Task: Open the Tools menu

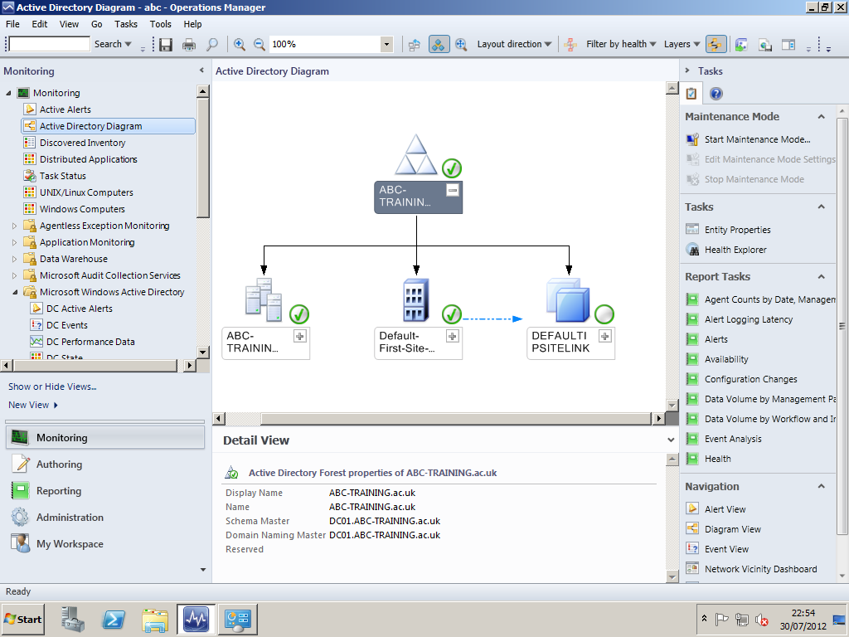Action: click(x=160, y=24)
